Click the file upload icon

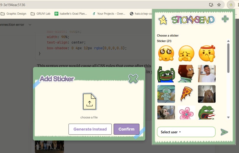tap(90, 101)
